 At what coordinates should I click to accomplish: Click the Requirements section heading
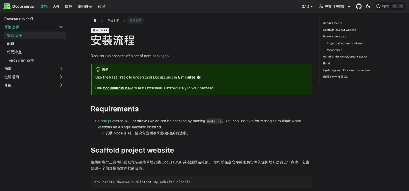point(114,109)
